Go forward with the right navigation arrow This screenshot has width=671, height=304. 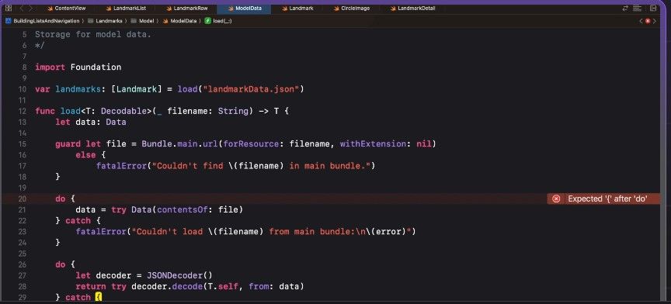(31, 8)
